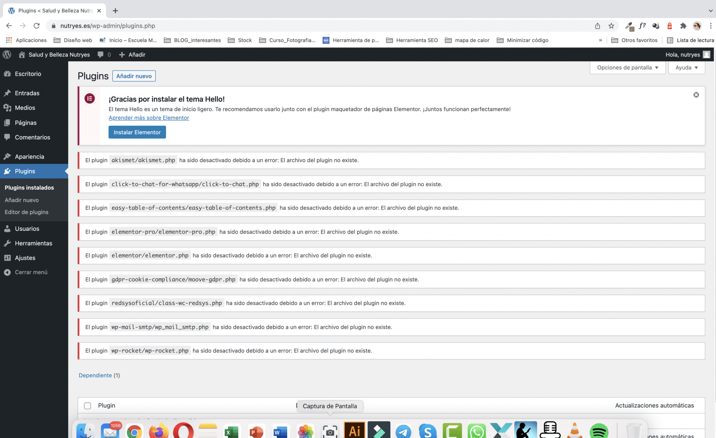Image resolution: width=716 pixels, height=438 pixels.
Task: Open Escritorio in the sidebar menu
Action: coord(34,74)
